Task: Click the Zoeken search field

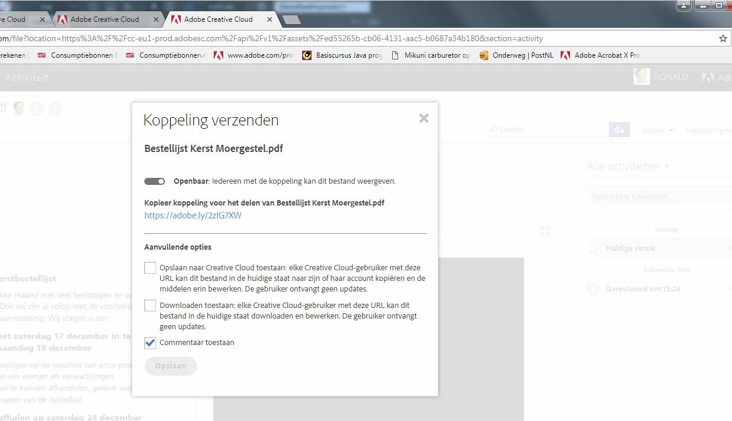Action: (x=546, y=130)
